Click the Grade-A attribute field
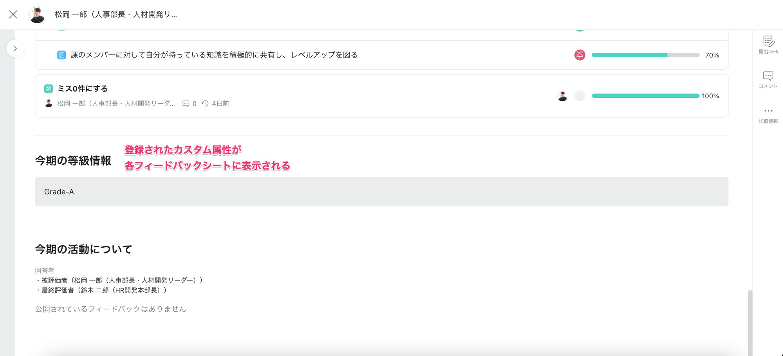 coord(381,192)
